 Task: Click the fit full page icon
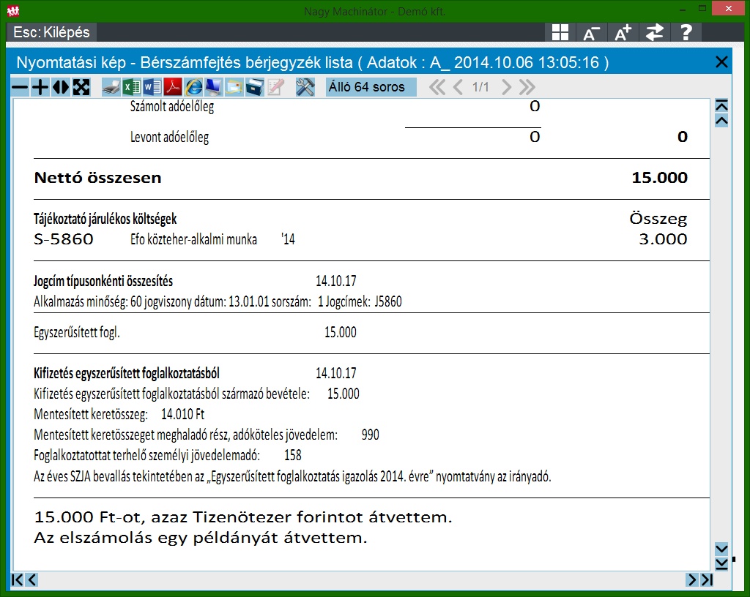[x=81, y=87]
